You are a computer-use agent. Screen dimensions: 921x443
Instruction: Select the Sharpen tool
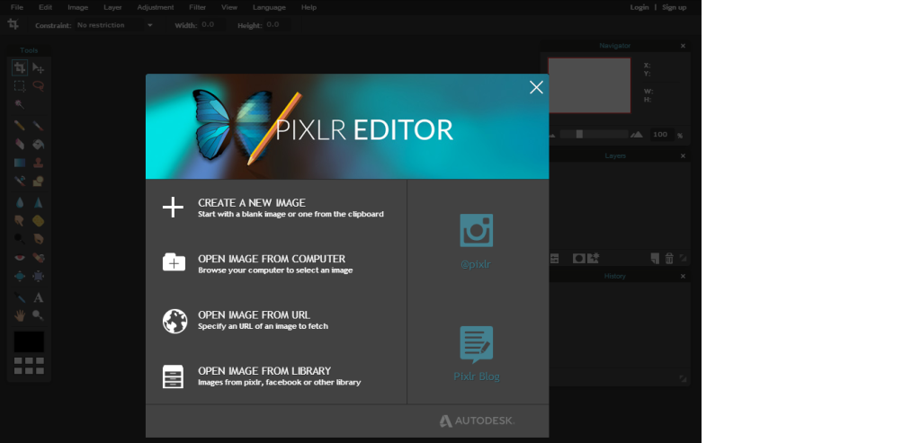point(38,202)
